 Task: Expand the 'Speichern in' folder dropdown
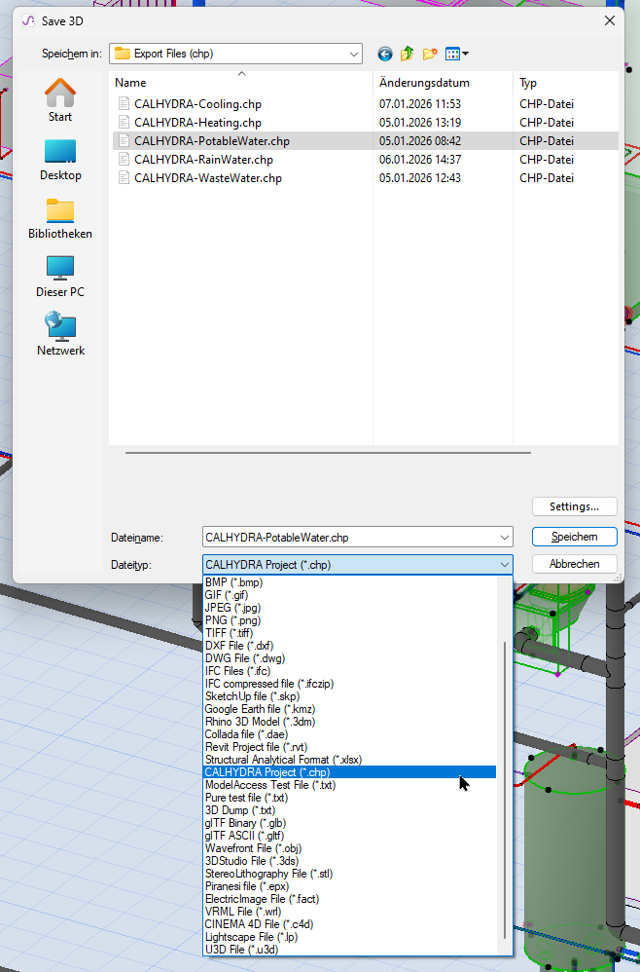(353, 54)
